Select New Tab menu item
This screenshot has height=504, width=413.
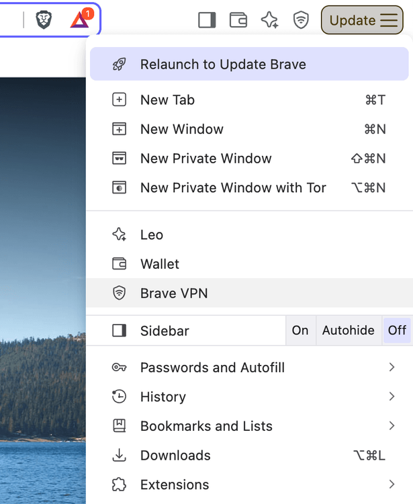click(x=249, y=100)
